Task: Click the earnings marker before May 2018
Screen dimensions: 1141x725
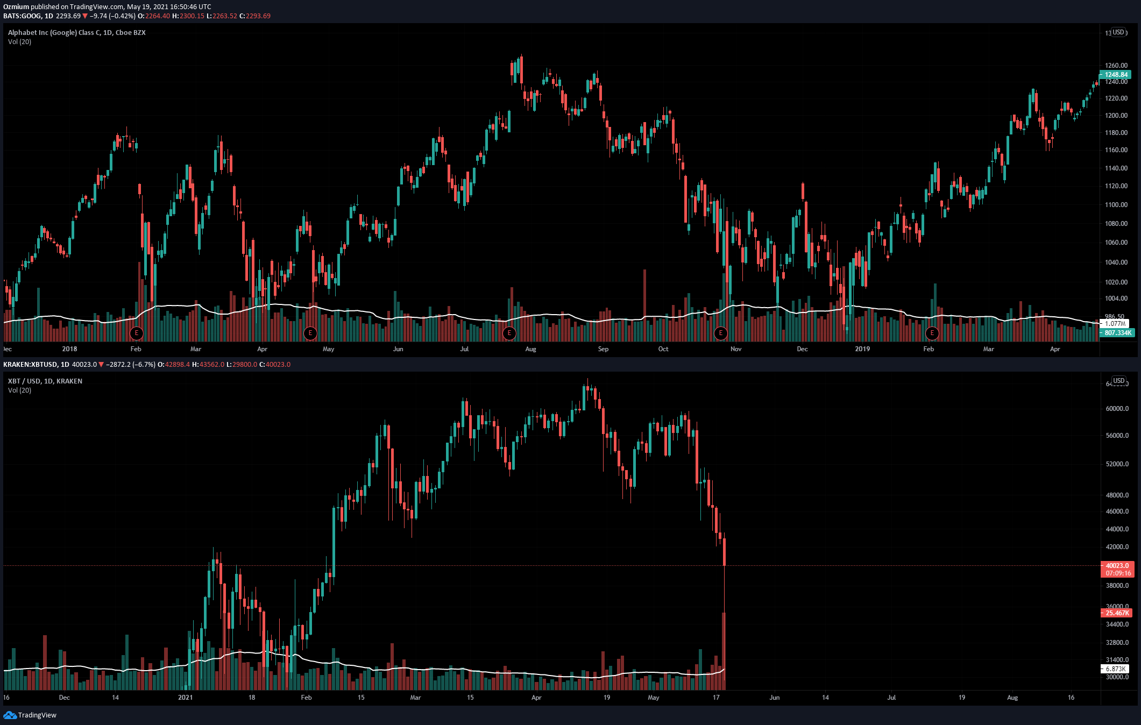Action: pyautogui.click(x=310, y=333)
